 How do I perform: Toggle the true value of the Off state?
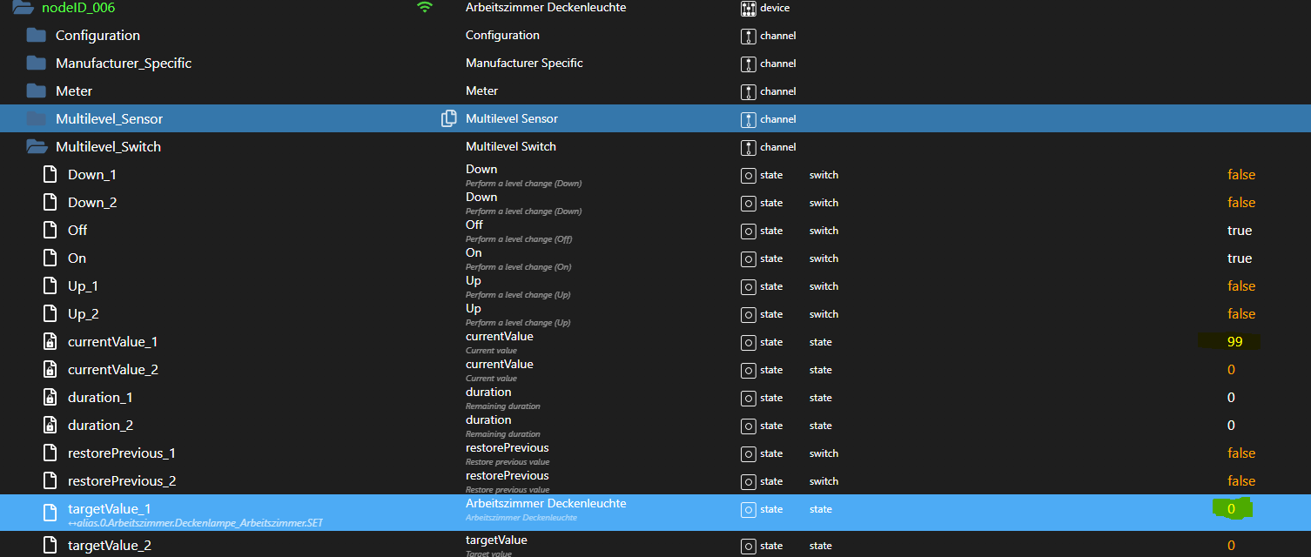click(x=1239, y=231)
